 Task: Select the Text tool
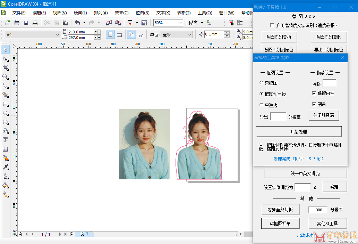click(x=5, y=140)
